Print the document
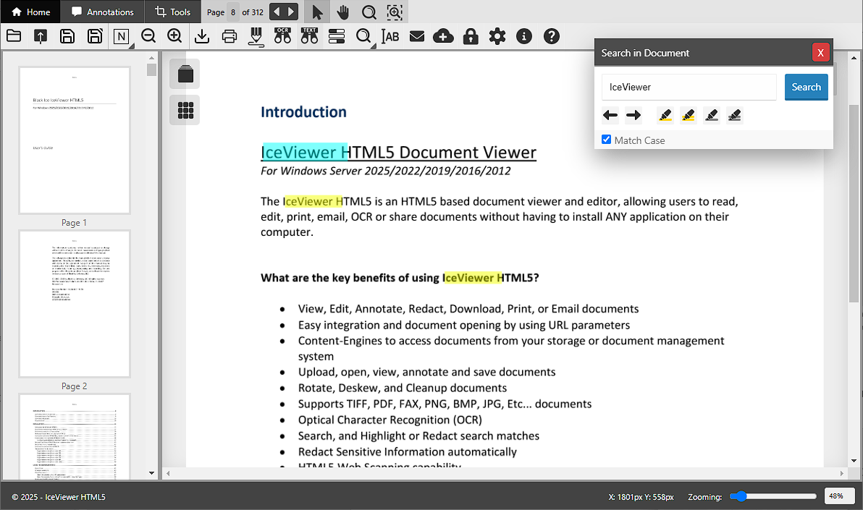 tap(229, 36)
